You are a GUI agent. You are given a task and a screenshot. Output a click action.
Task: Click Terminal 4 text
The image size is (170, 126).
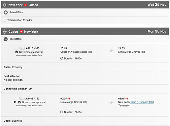[x=124, y=106]
